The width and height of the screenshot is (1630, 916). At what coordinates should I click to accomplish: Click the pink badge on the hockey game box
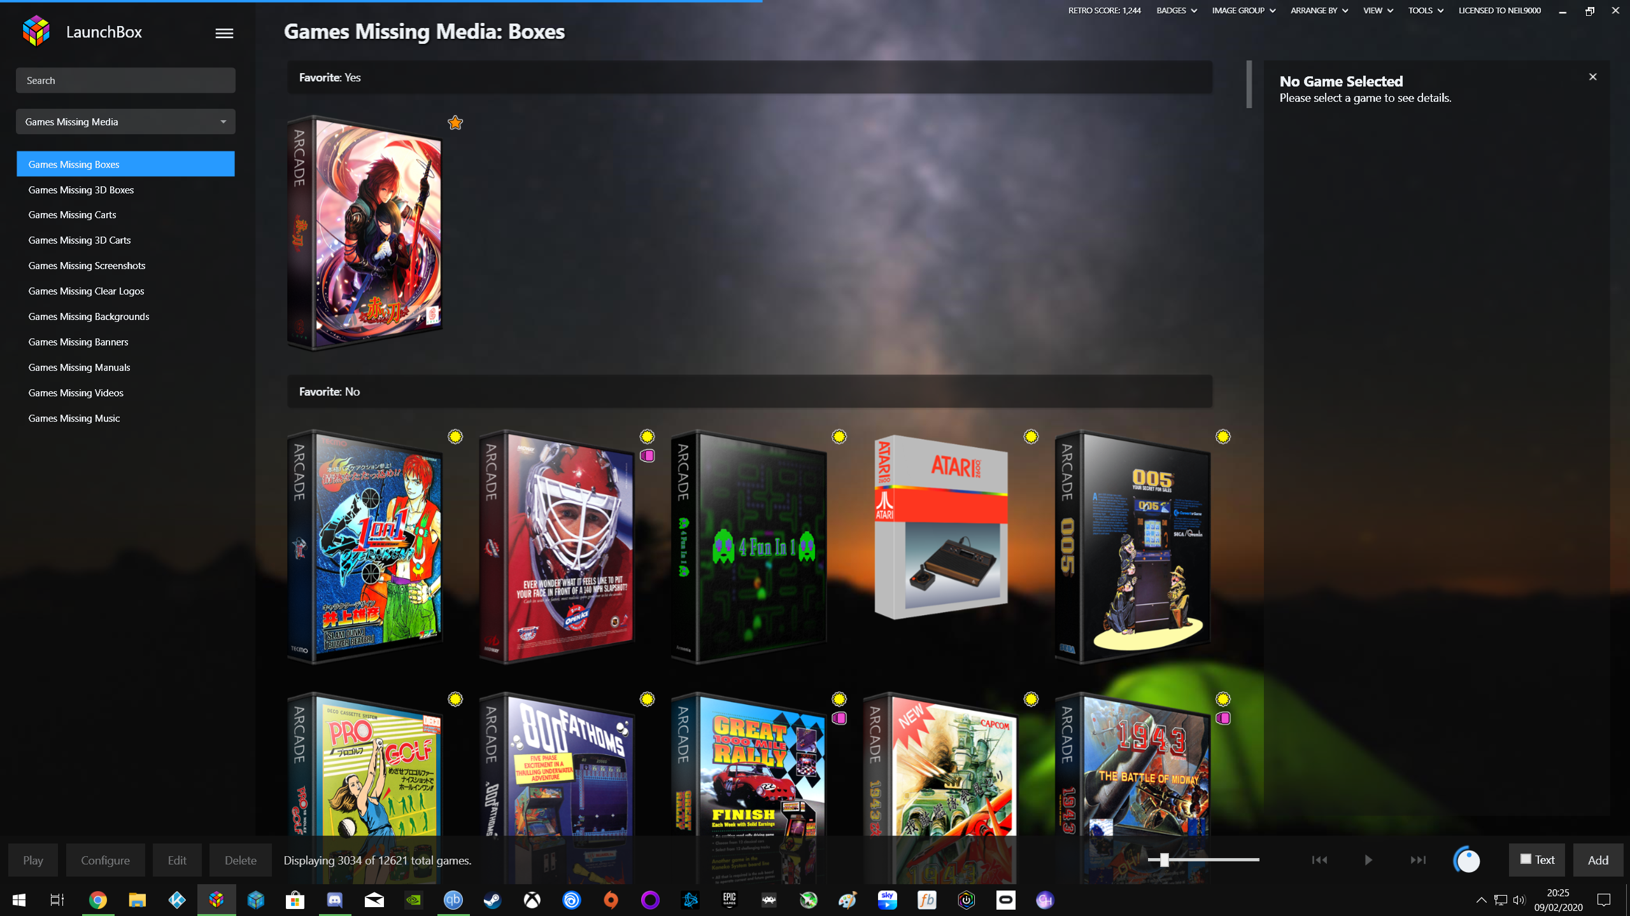pos(648,455)
